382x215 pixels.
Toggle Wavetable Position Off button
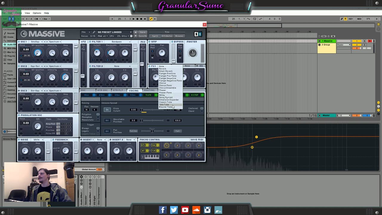click(x=107, y=120)
